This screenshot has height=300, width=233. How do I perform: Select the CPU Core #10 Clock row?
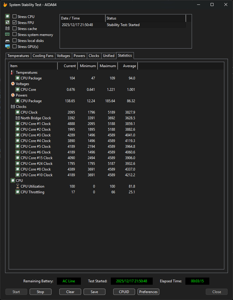pos(73,175)
